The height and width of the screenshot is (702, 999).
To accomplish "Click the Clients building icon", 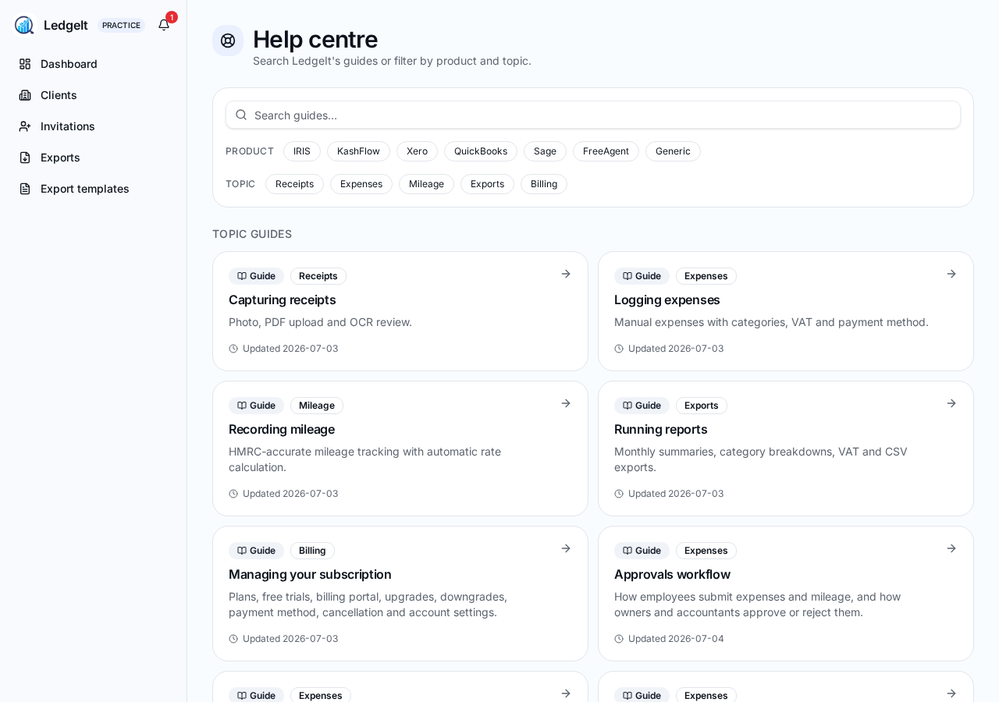I will 25,95.
